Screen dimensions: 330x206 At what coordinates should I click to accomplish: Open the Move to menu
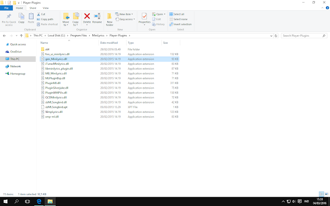66,20
